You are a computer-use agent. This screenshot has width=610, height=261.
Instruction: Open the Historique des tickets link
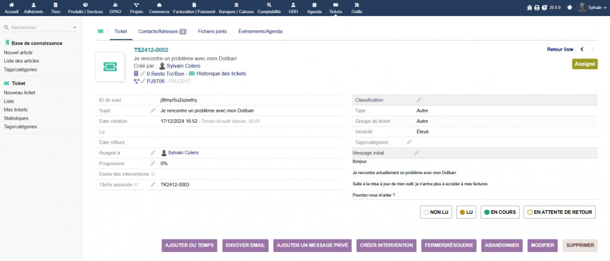[221, 73]
